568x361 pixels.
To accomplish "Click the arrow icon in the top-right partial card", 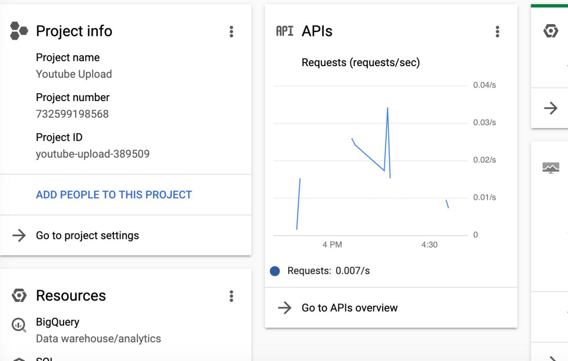I will point(550,108).
